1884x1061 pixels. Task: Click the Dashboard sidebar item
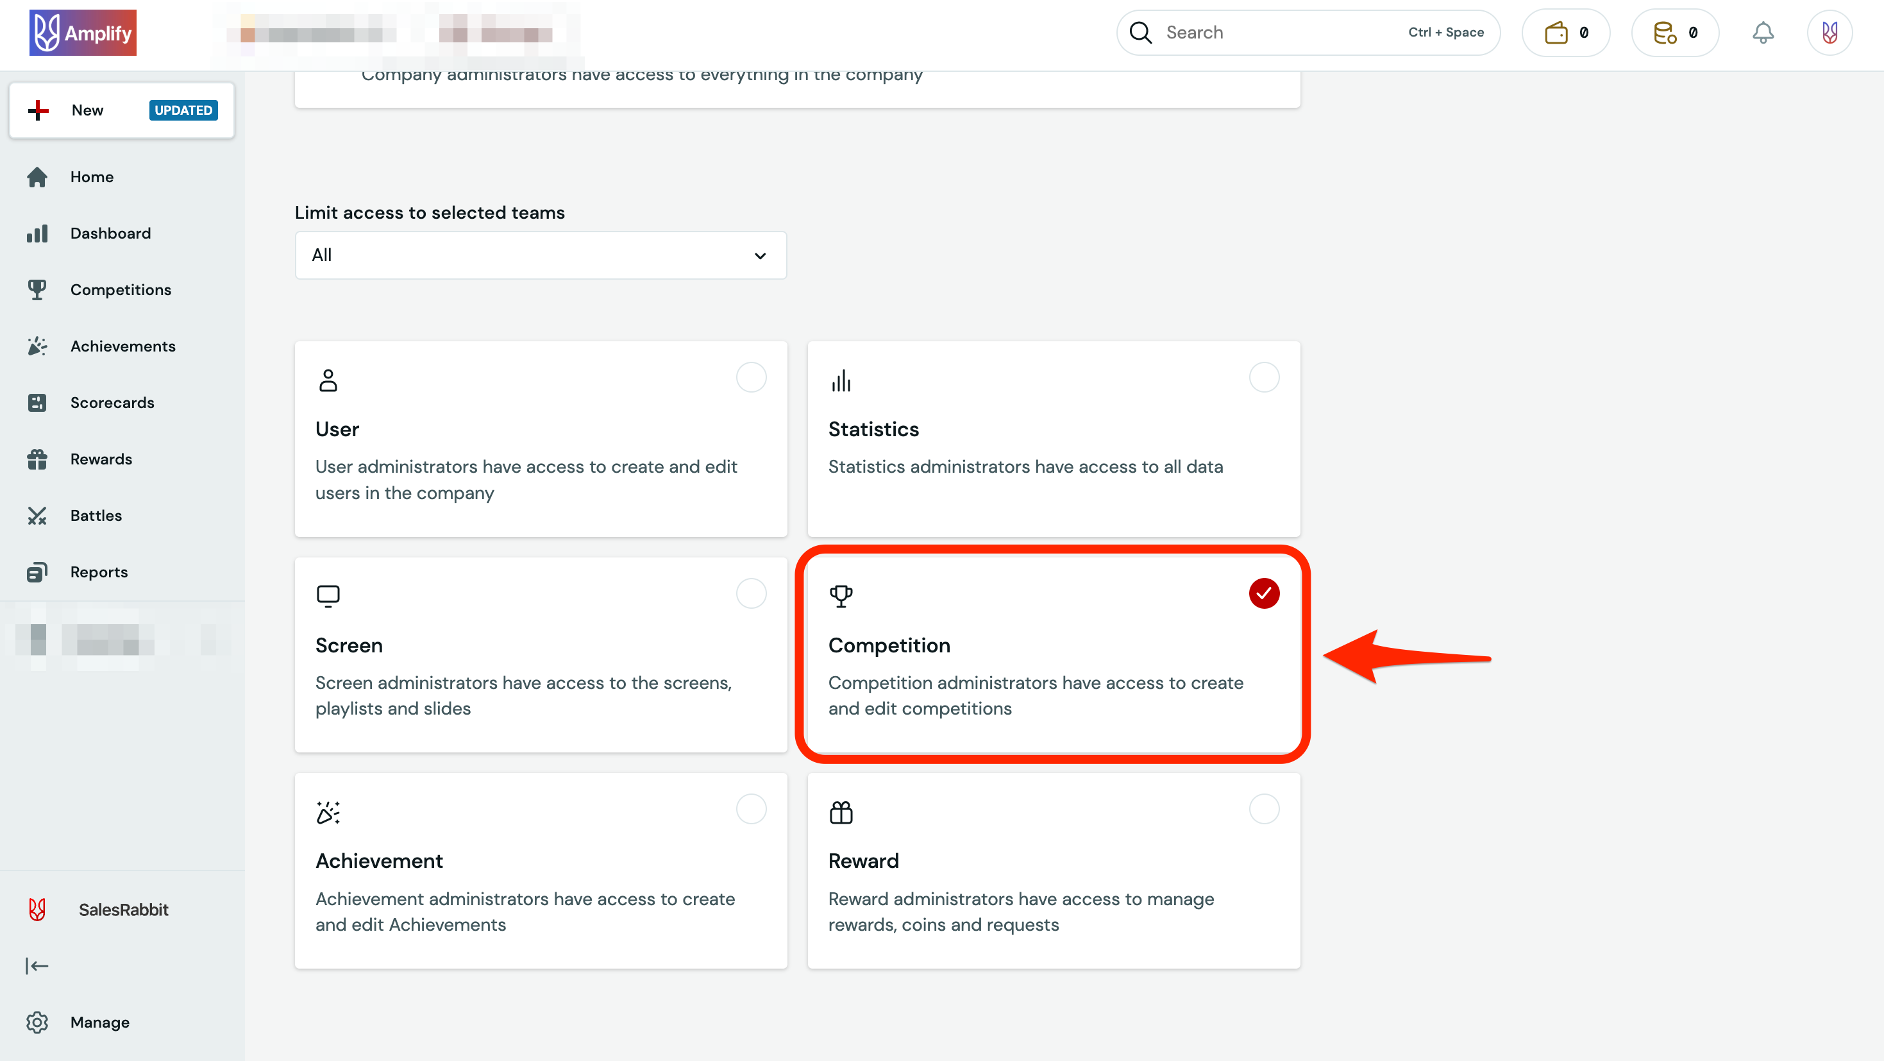110,233
